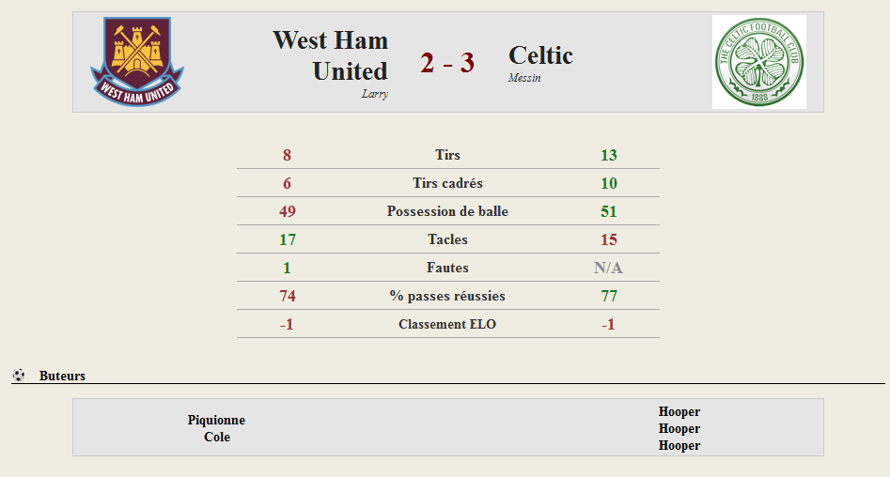
Task: Open the Celtic team name
Action: (x=540, y=55)
